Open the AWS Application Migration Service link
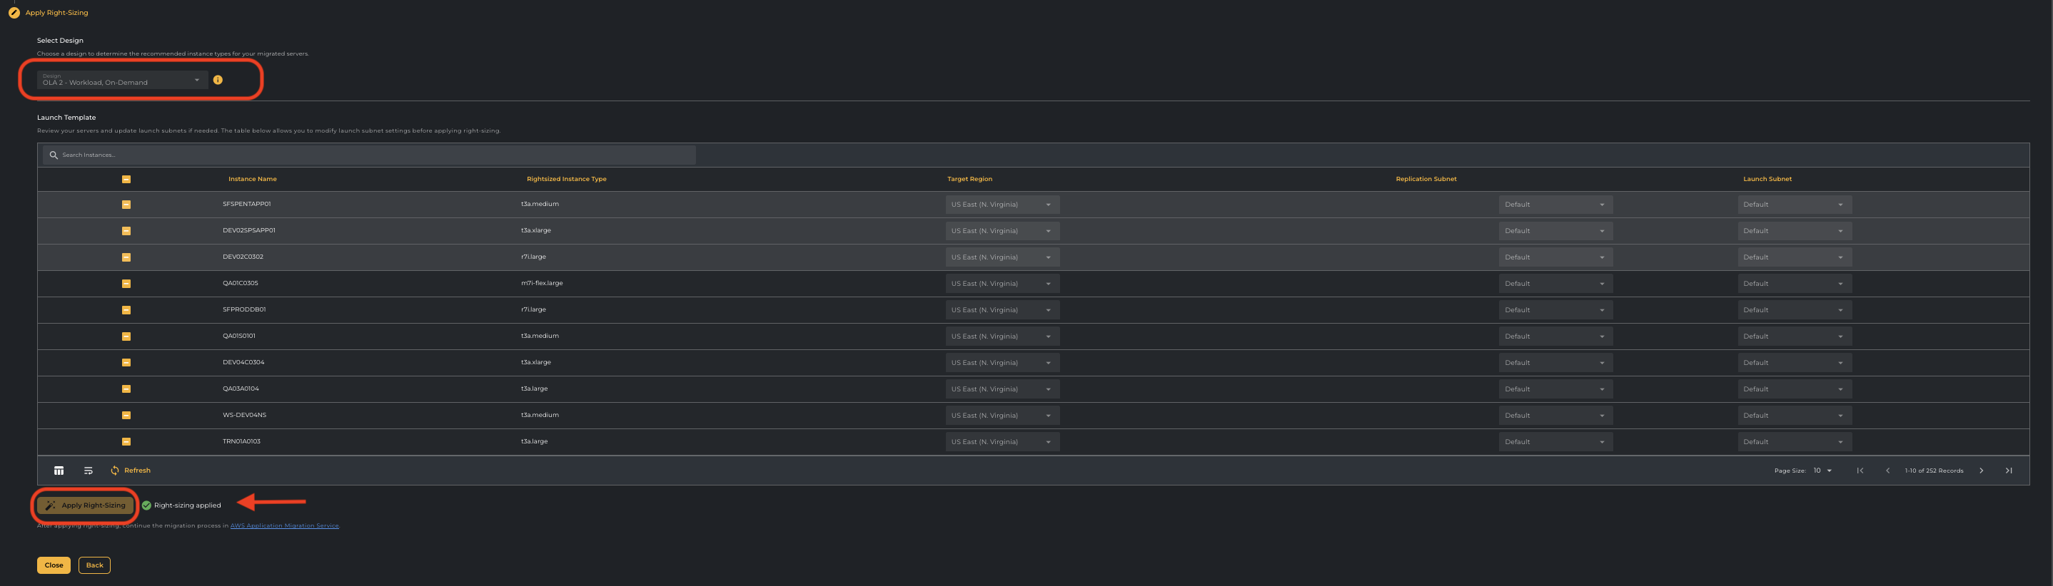The width and height of the screenshot is (2053, 586). point(285,525)
